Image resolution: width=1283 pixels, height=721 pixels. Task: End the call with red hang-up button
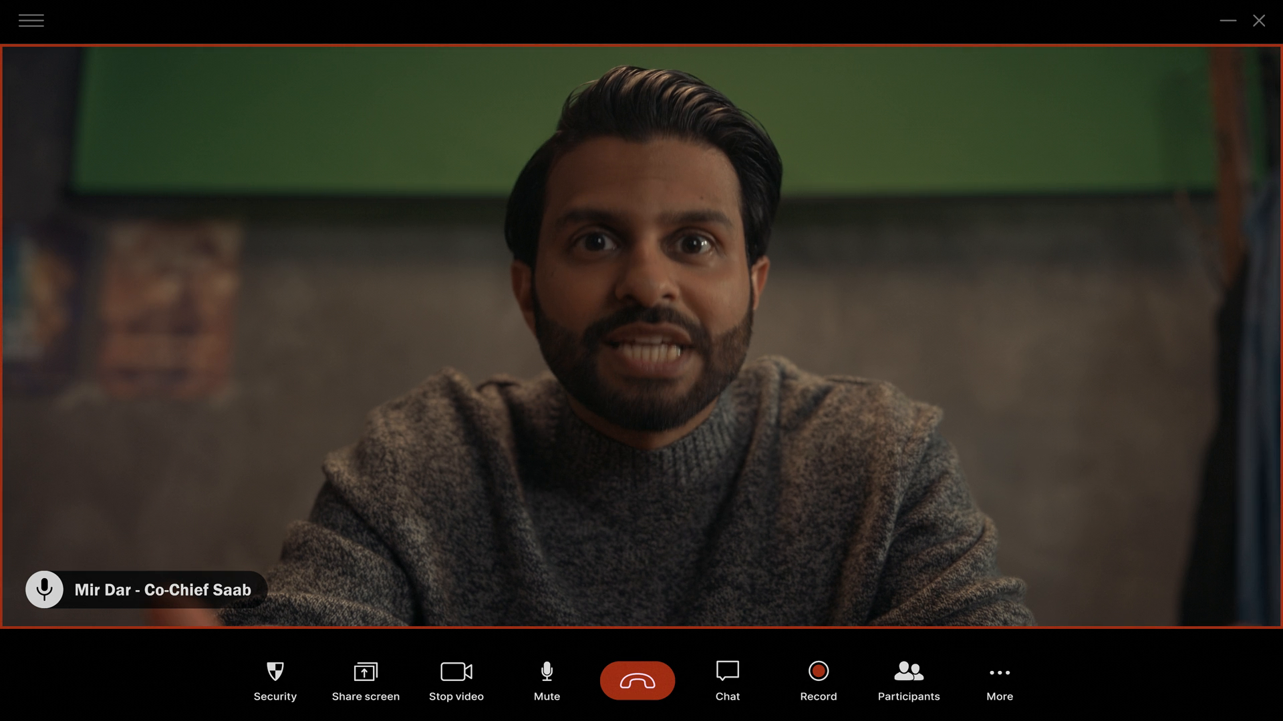(637, 680)
